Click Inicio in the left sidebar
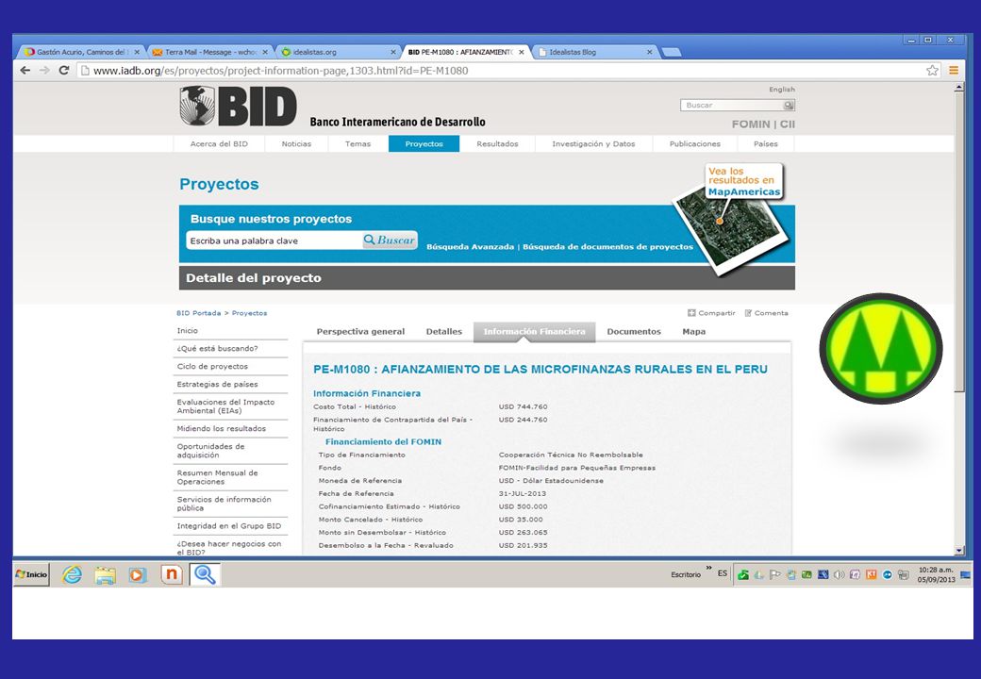The height and width of the screenshot is (679, 981). click(188, 331)
